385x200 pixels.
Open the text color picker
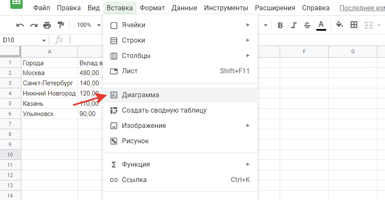[321, 25]
